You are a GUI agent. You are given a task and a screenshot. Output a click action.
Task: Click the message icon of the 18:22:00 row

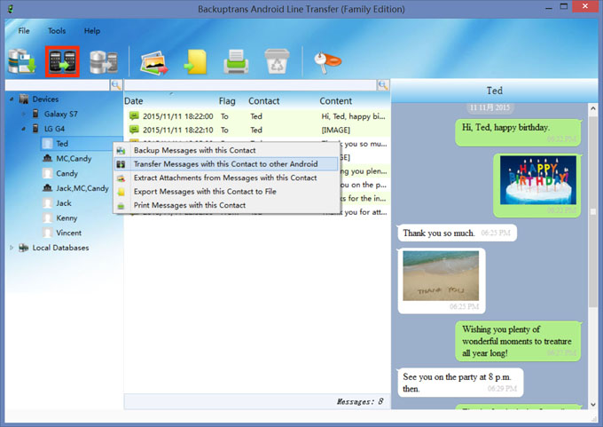pyautogui.click(x=134, y=116)
